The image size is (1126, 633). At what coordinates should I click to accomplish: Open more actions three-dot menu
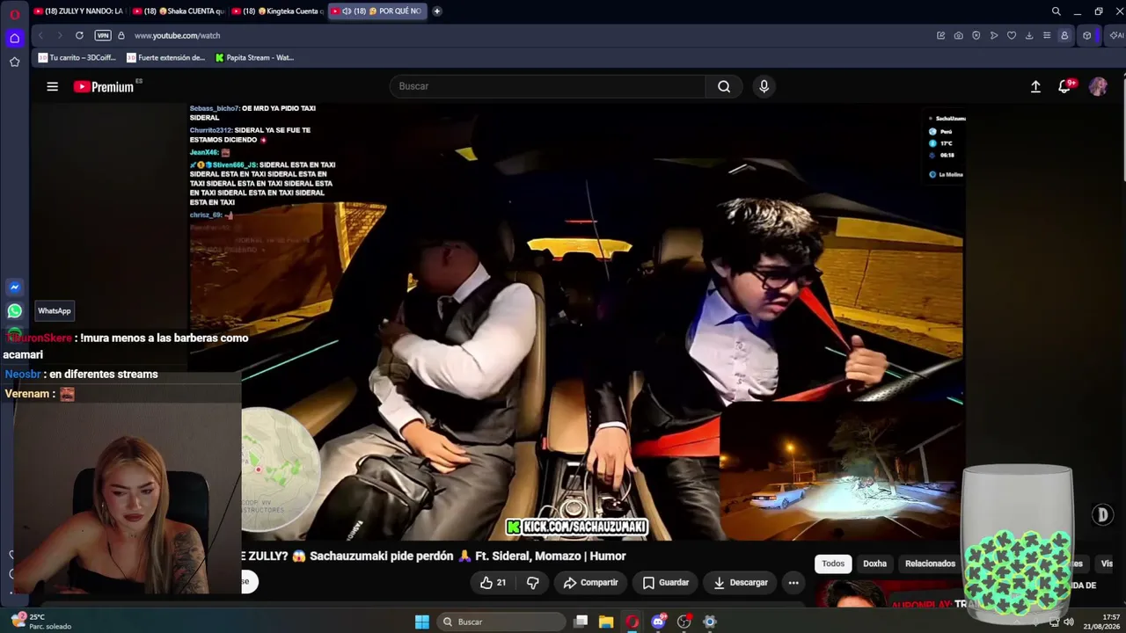(793, 582)
